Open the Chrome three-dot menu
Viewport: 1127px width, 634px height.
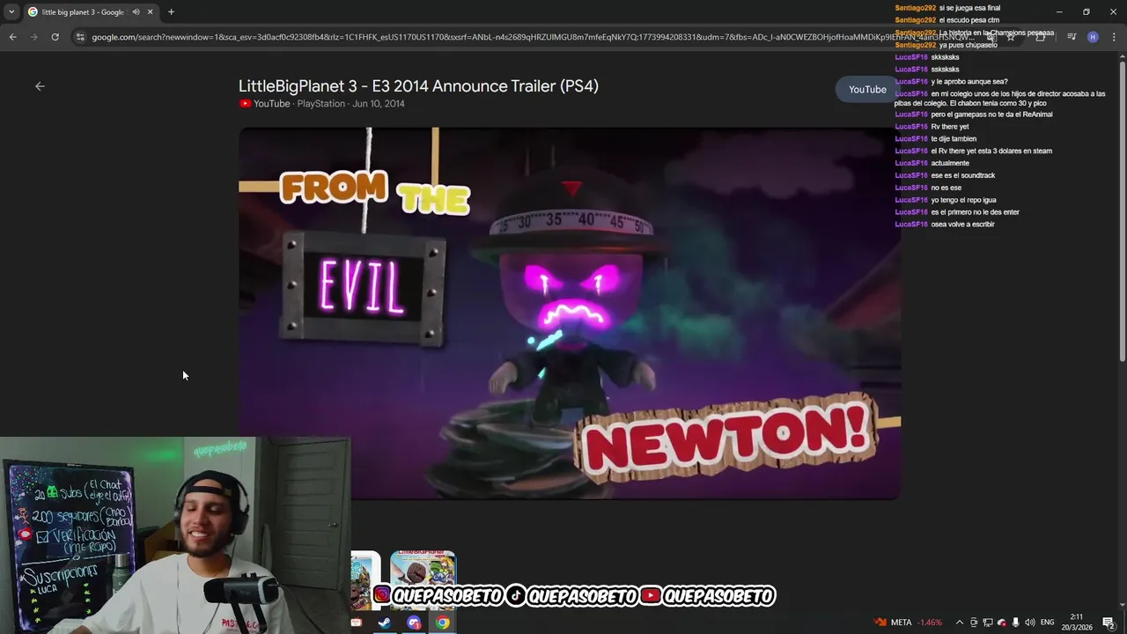(1114, 37)
